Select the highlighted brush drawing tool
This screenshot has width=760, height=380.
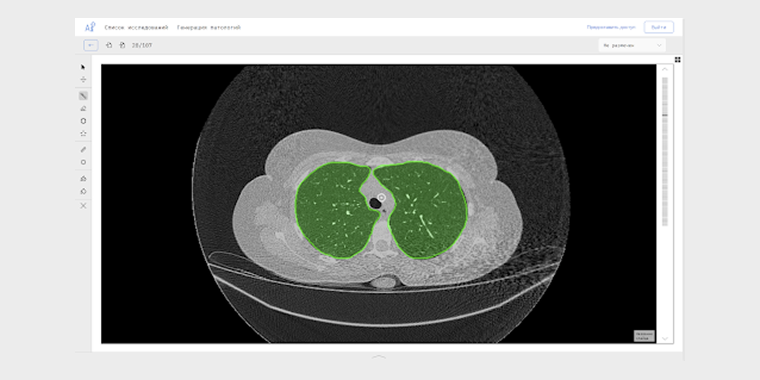click(83, 96)
